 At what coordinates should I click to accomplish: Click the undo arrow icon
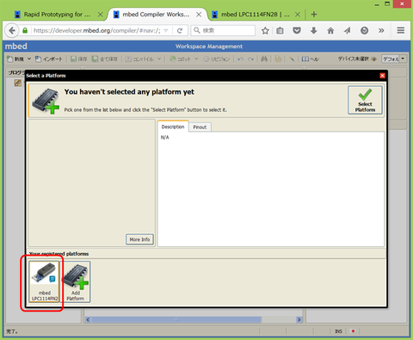click(x=241, y=59)
